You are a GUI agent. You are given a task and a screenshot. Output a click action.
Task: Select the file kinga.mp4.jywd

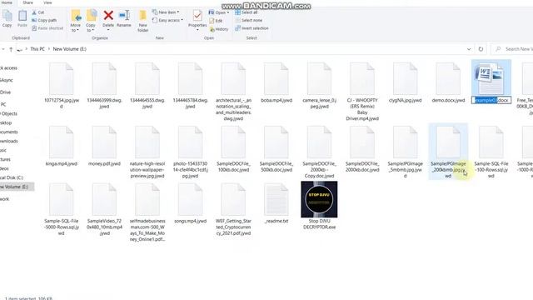62,147
